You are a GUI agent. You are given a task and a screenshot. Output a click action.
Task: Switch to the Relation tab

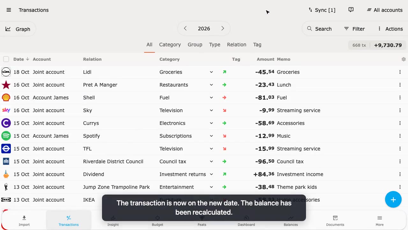tap(237, 45)
